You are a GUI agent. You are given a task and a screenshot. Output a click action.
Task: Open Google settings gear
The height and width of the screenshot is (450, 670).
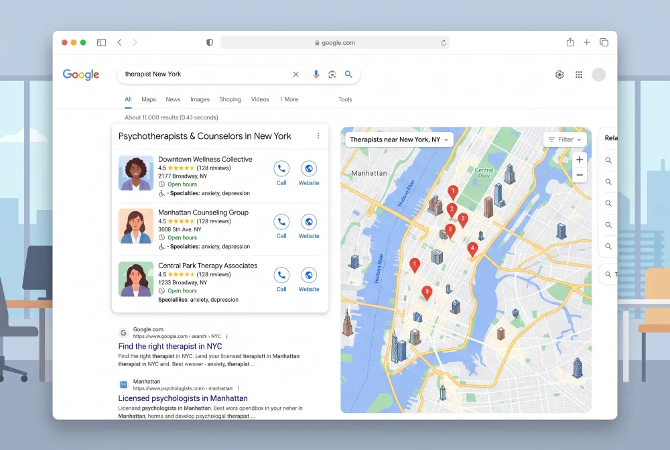tap(559, 74)
